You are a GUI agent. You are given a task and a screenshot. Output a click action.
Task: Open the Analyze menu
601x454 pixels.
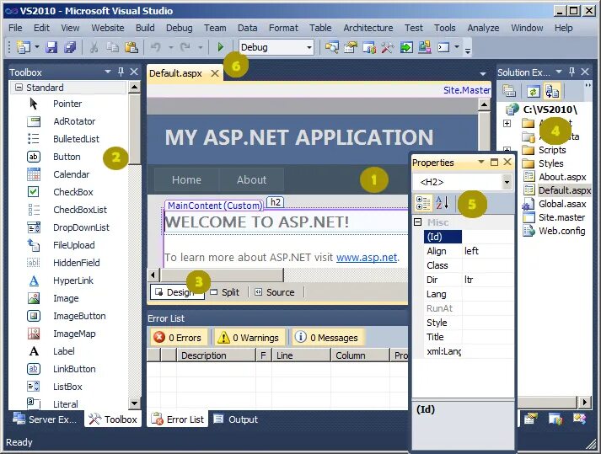(483, 28)
